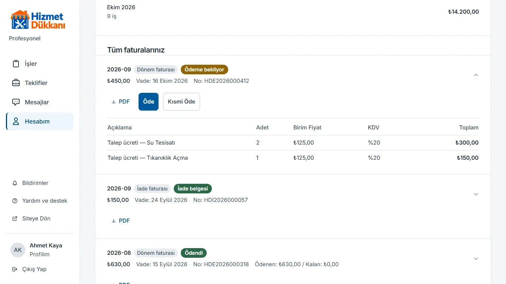The height and width of the screenshot is (284, 506).
Task: Open Mesajlar from the sidebar
Action: tap(40, 102)
